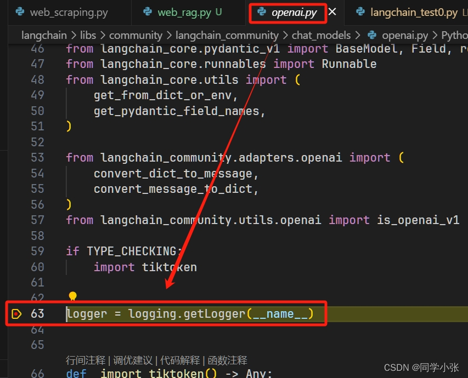
Task: Open the chat_models breadcrumb picker
Action: pos(321,35)
